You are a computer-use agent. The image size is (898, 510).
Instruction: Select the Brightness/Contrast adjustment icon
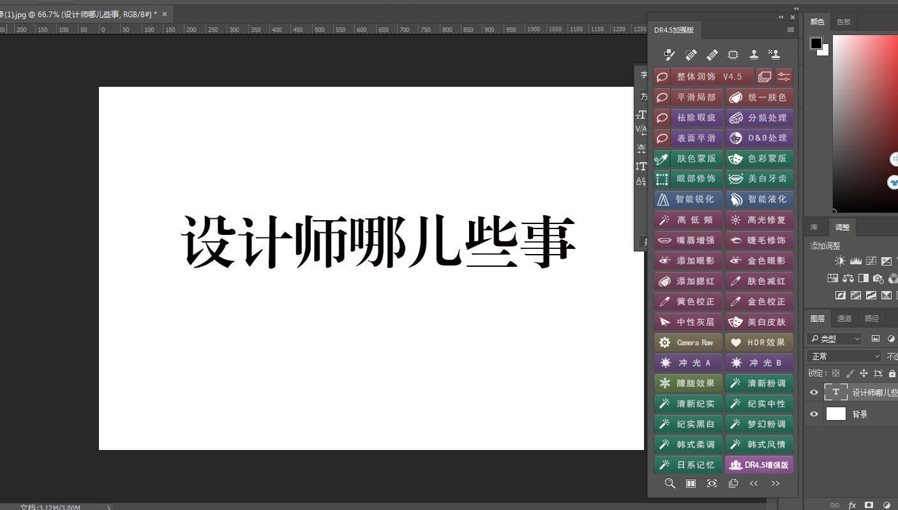tap(839, 260)
